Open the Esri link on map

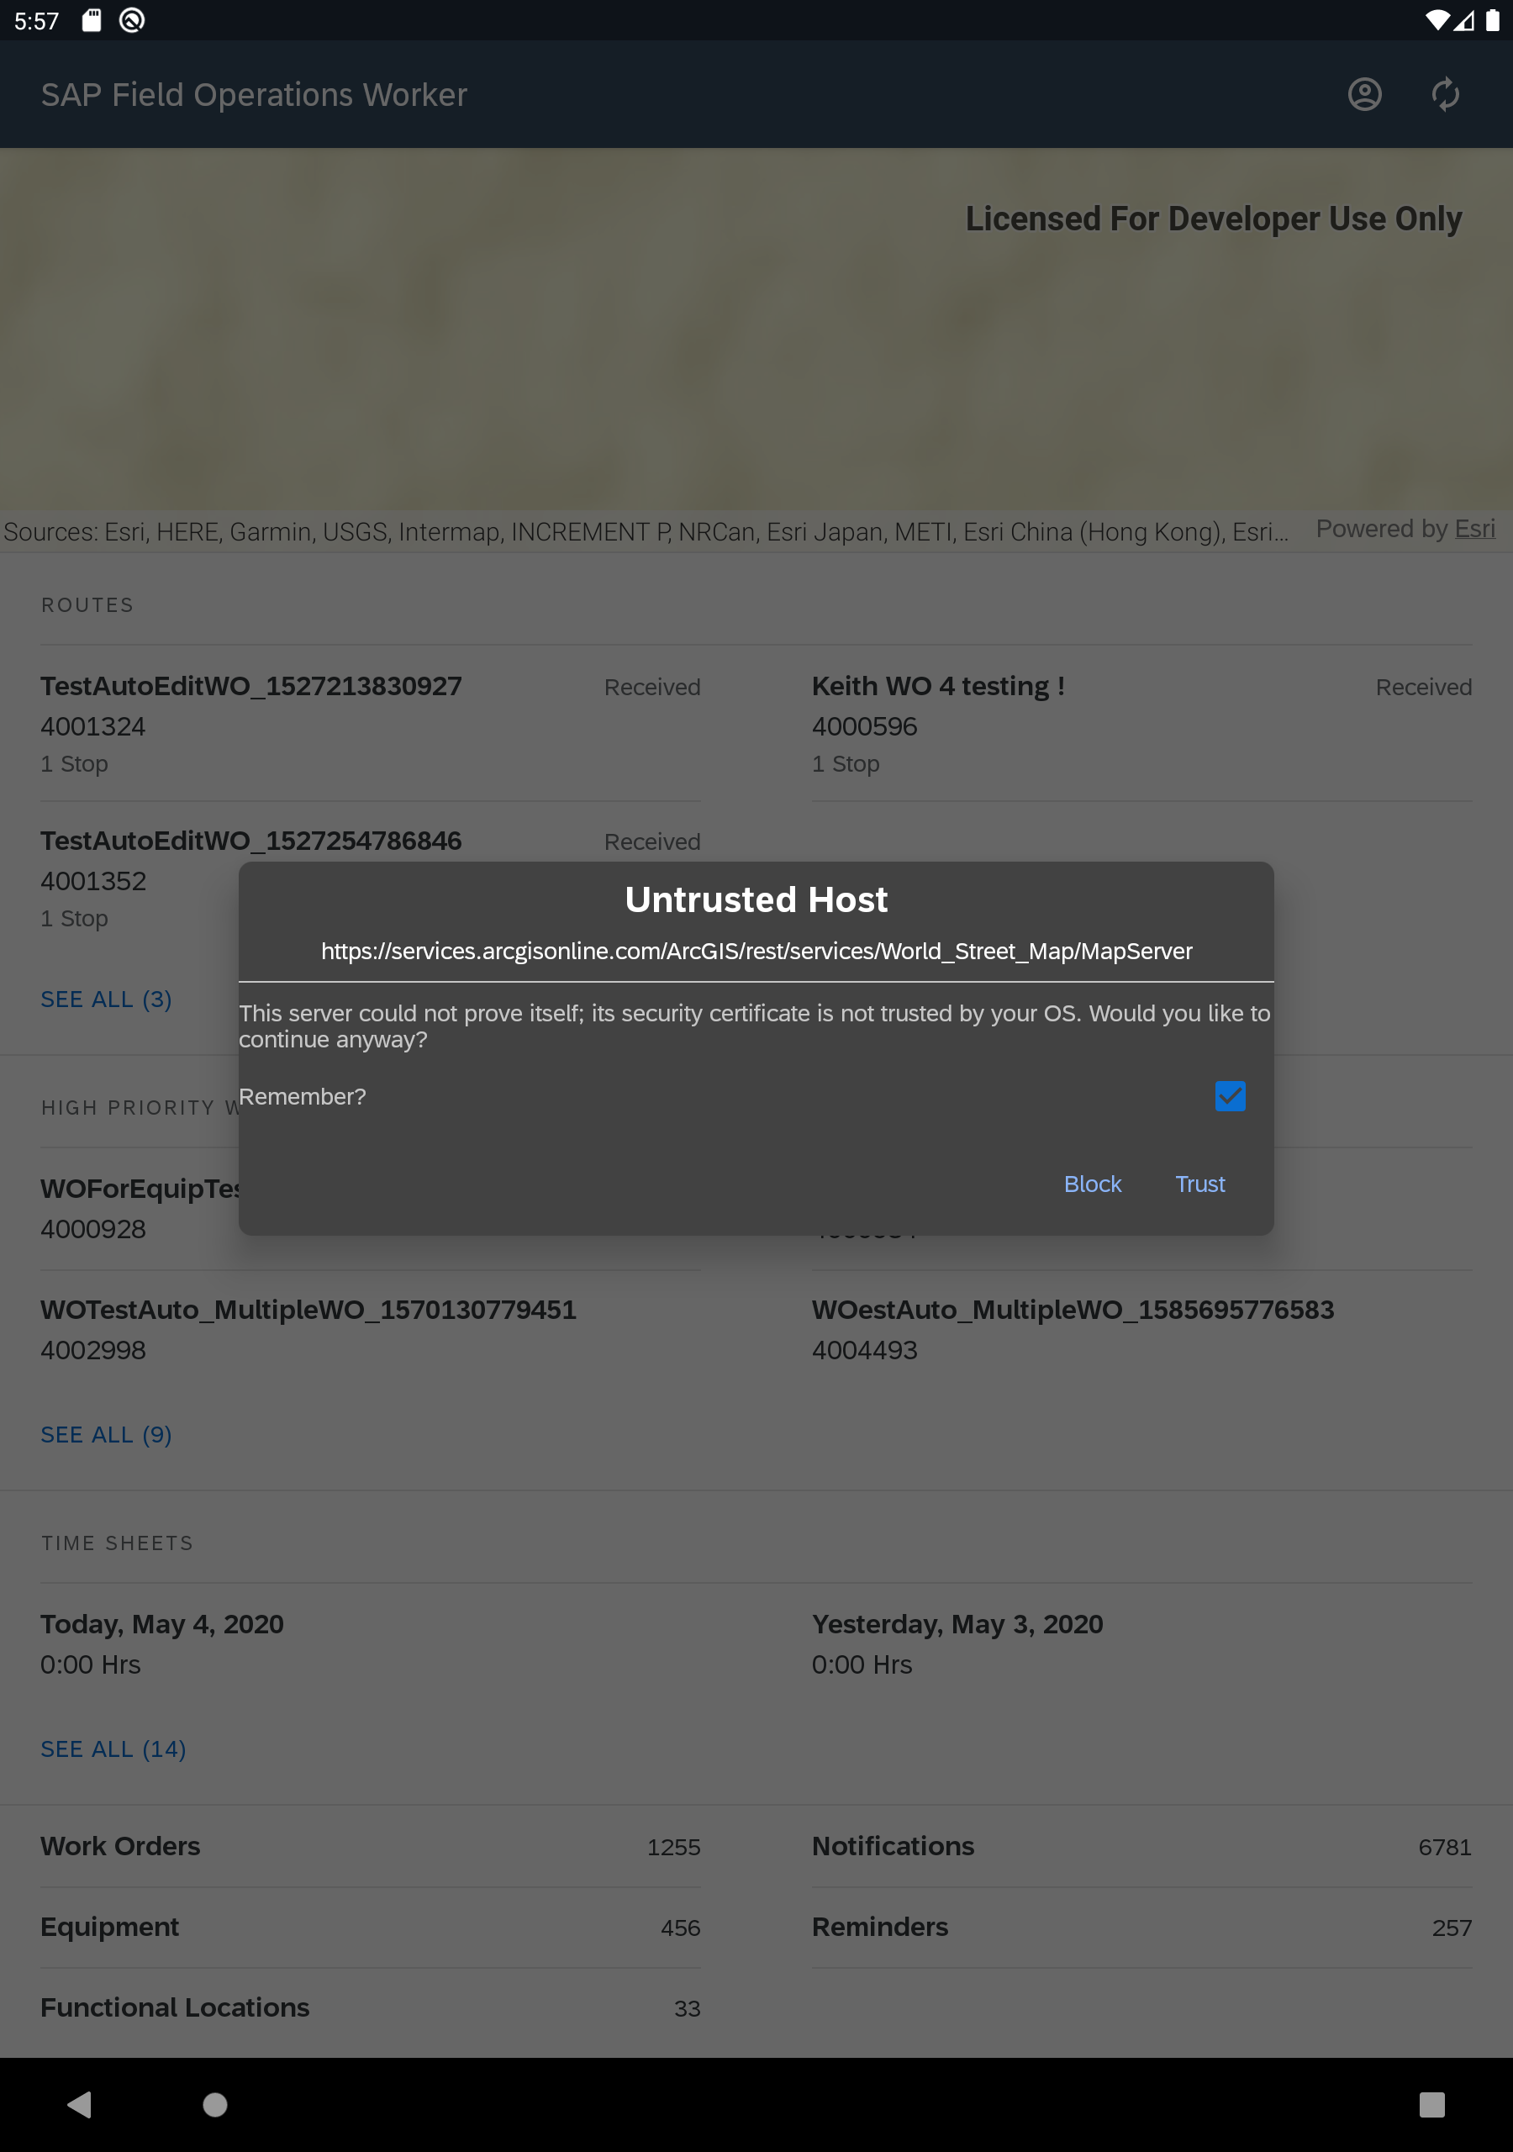1474,529
